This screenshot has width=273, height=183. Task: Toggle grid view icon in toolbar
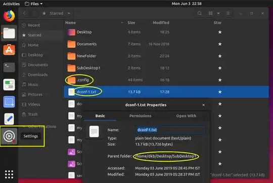(x=210, y=13)
